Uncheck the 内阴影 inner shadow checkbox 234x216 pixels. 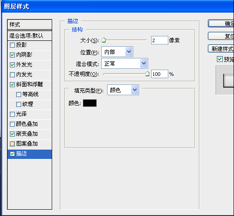click(12, 55)
